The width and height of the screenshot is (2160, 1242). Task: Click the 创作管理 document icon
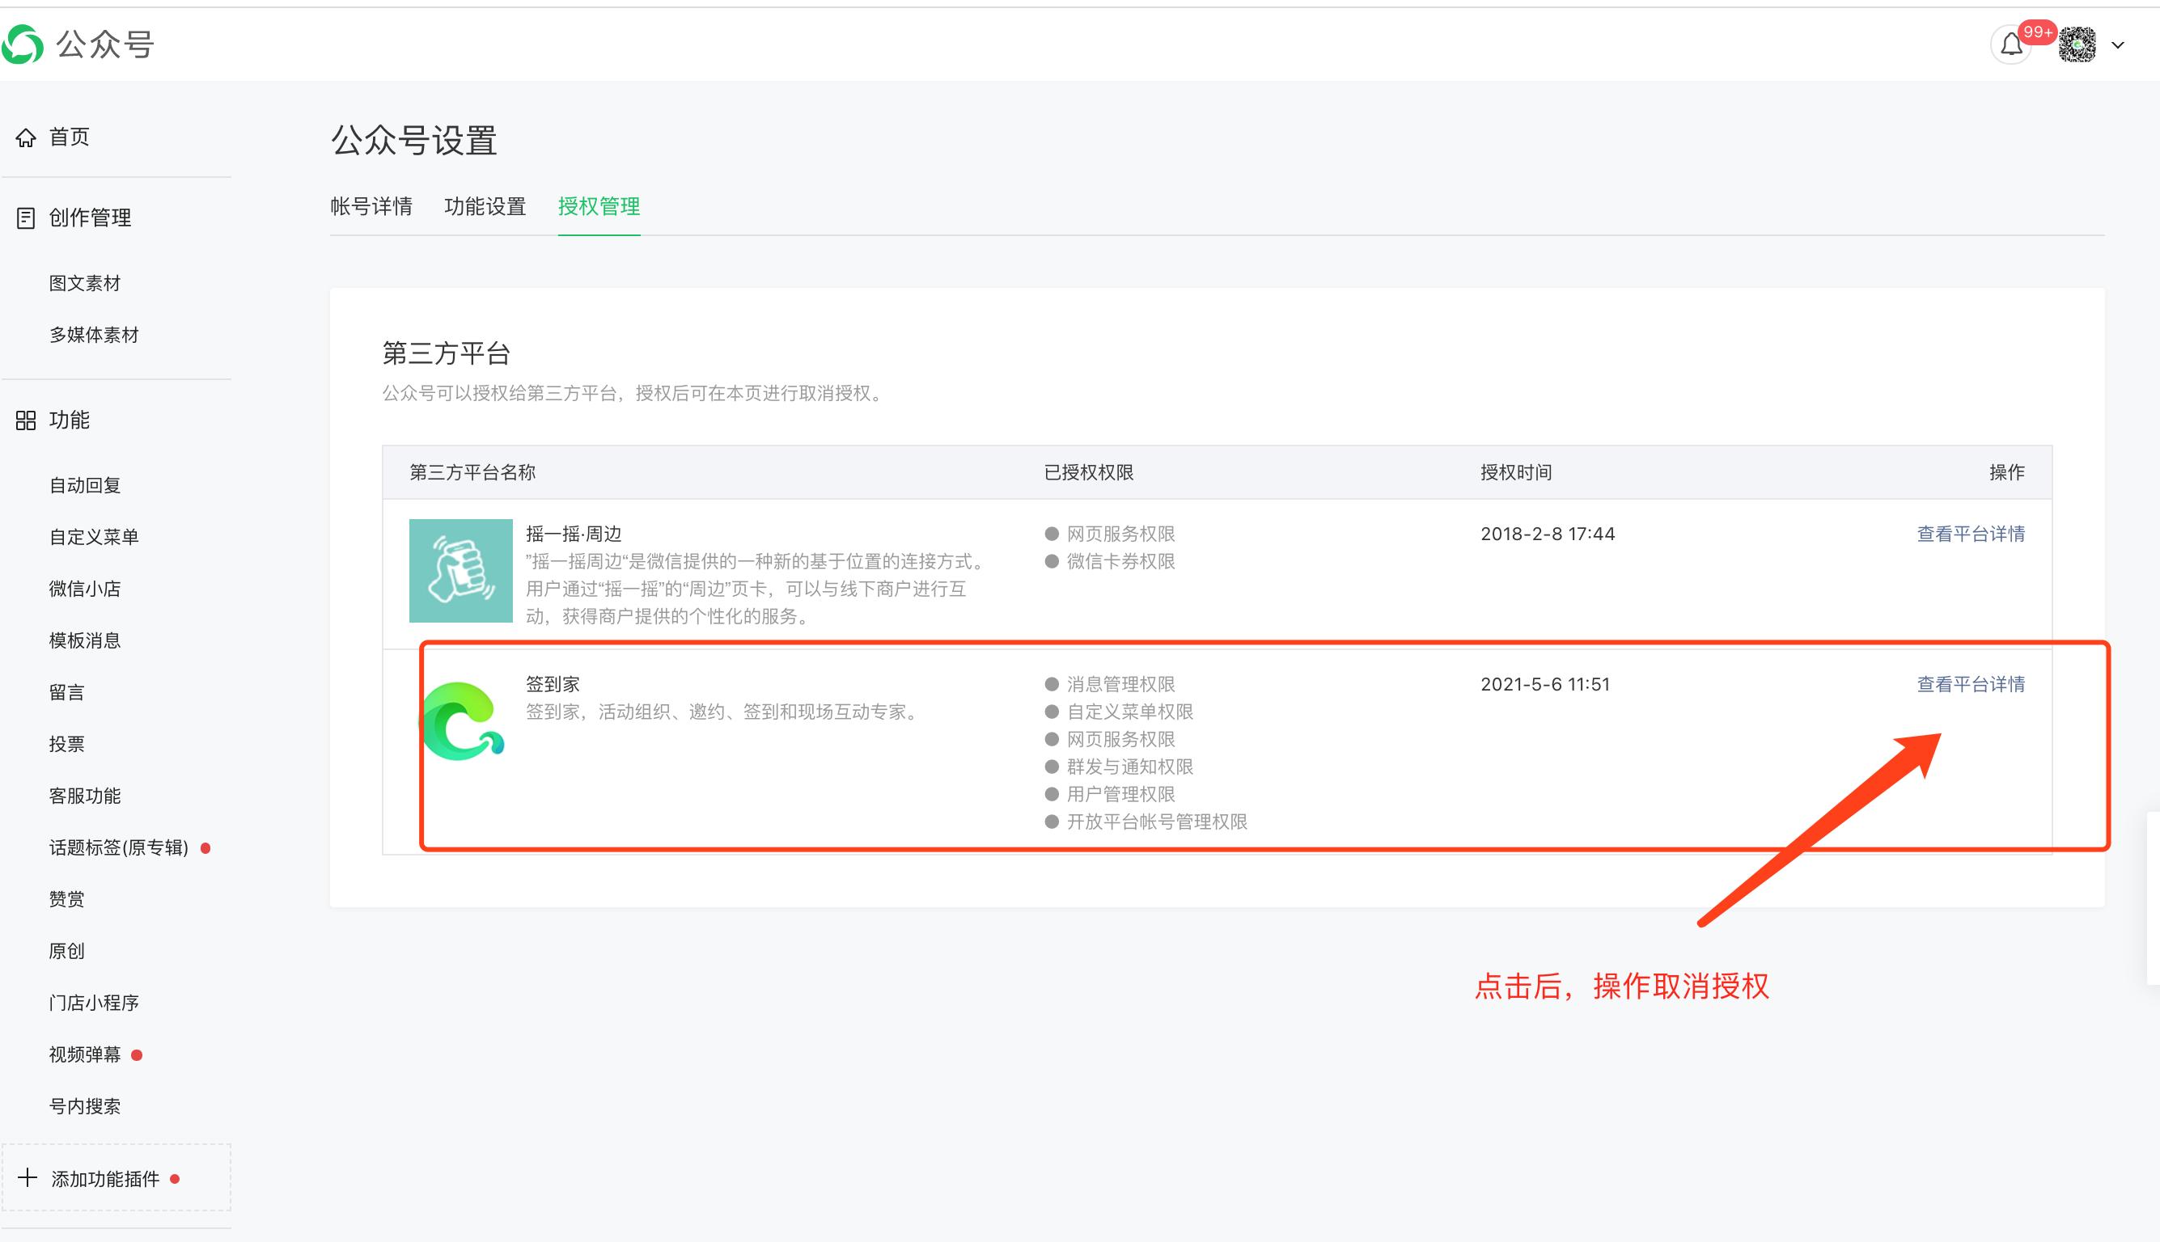(26, 218)
